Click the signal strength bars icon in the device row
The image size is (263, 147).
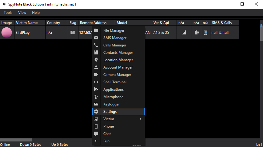click(184, 33)
